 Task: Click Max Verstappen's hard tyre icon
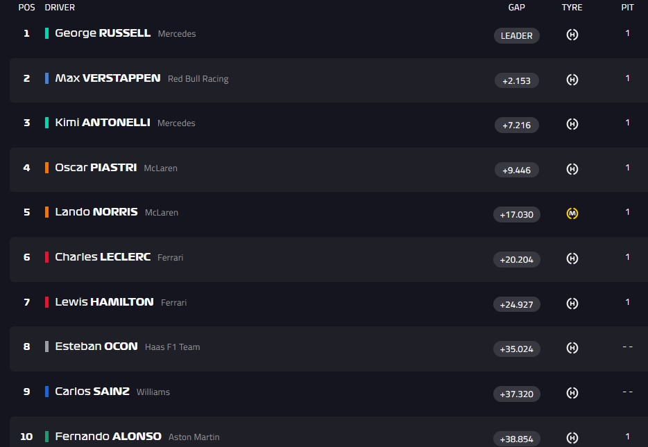572,80
